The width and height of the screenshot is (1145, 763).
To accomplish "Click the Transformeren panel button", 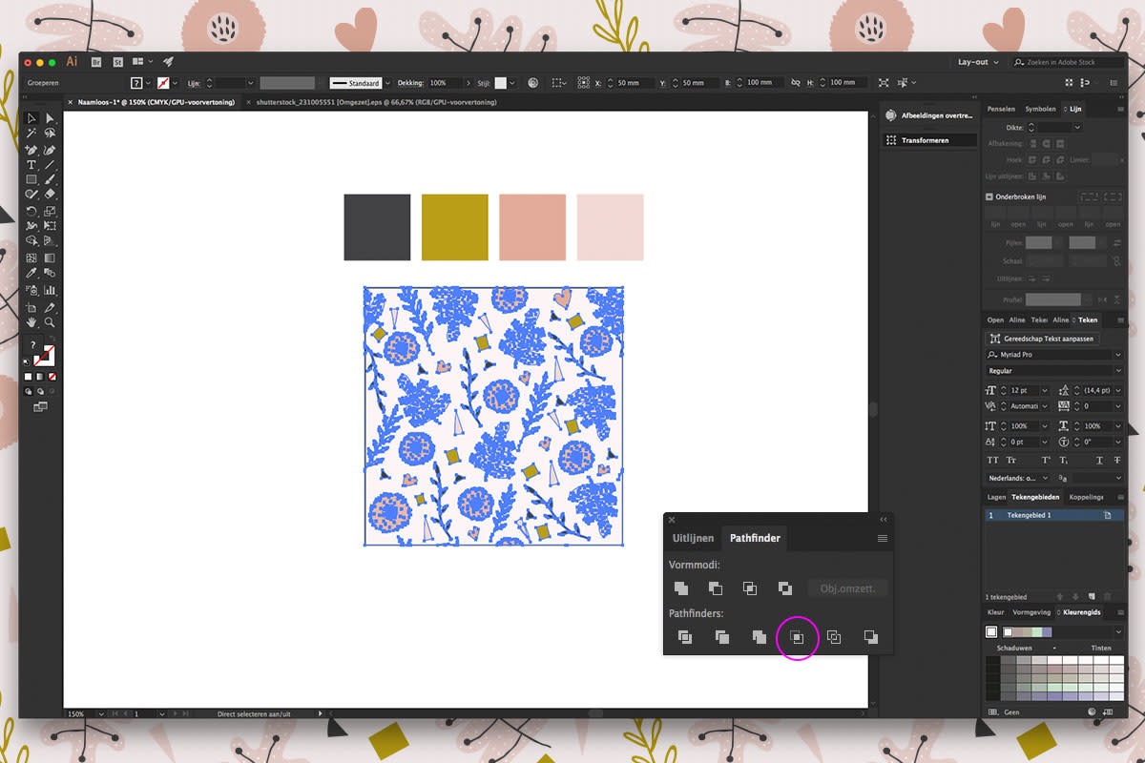I will click(929, 140).
